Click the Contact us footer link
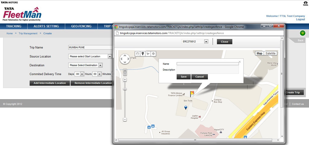 (298, 104)
